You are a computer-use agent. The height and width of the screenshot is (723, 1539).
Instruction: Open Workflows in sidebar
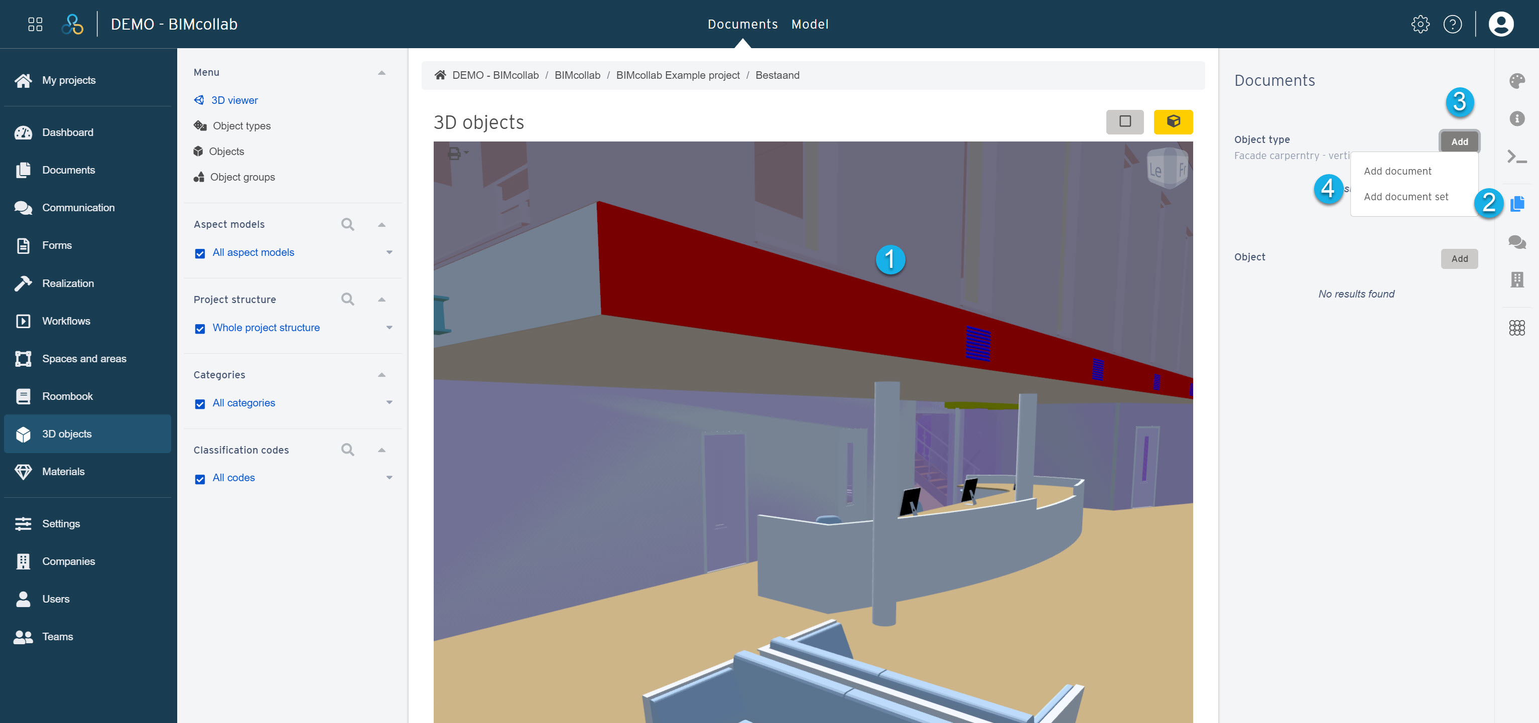(x=88, y=321)
